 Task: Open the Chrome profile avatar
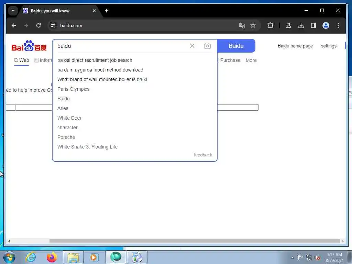click(326, 25)
